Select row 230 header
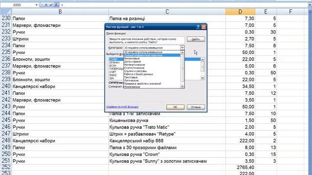The image size is (312, 175). coord(6,18)
